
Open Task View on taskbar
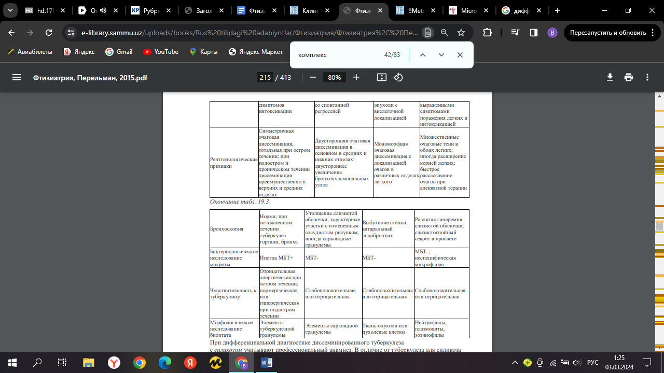[x=62, y=363]
